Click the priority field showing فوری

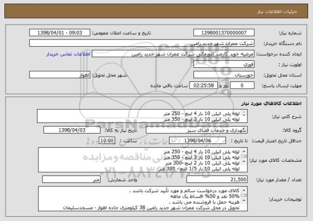point(224,65)
